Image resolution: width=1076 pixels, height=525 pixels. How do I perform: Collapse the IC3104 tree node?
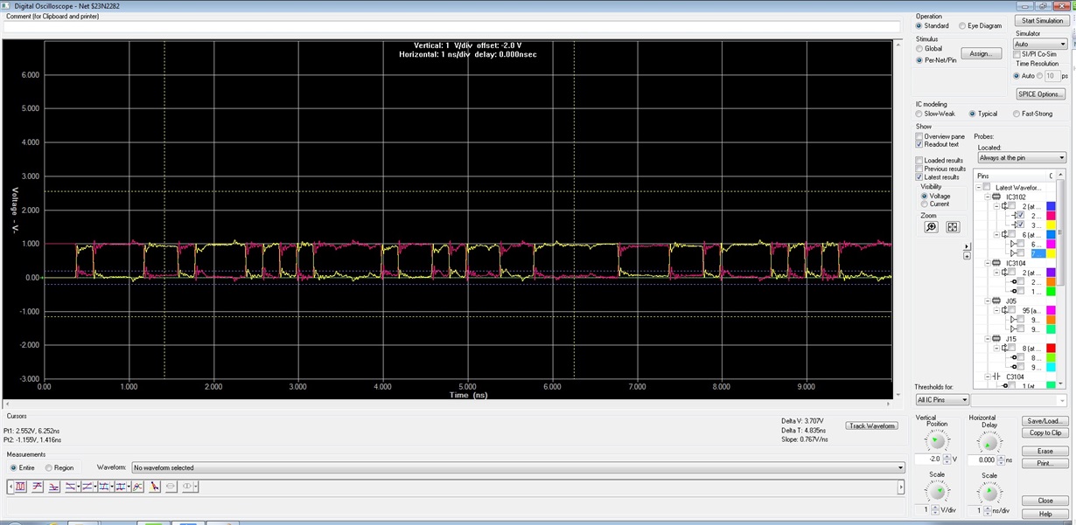988,263
